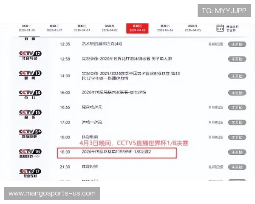This screenshot has width=255, height=204.
Task: Click the label text beside the calendar icon
Action: [x=232, y=28]
